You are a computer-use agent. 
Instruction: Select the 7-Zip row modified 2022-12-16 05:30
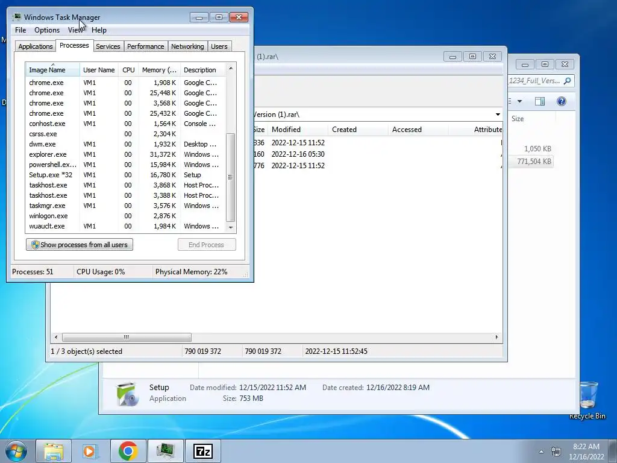pyautogui.click(x=378, y=154)
